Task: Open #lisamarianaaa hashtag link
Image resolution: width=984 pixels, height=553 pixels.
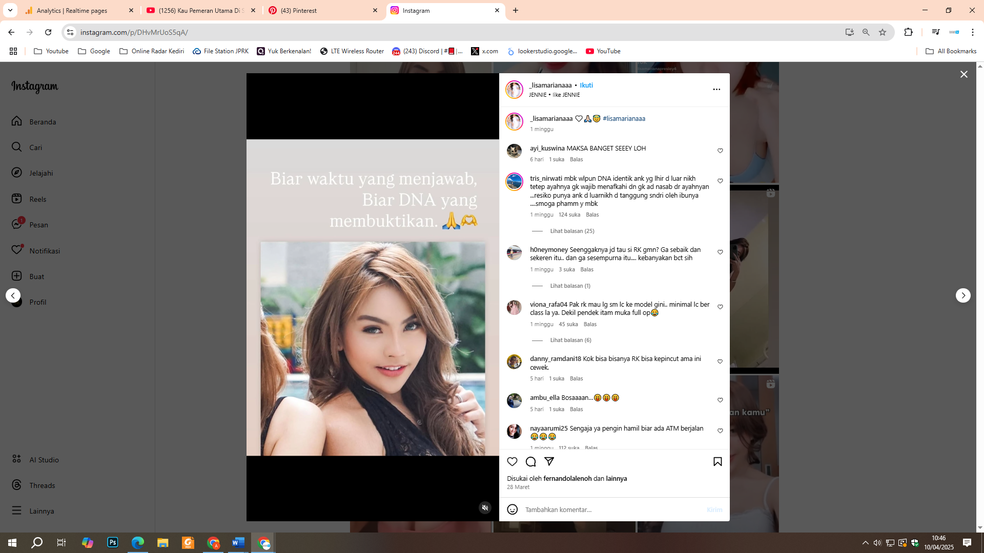Action: tap(624, 118)
